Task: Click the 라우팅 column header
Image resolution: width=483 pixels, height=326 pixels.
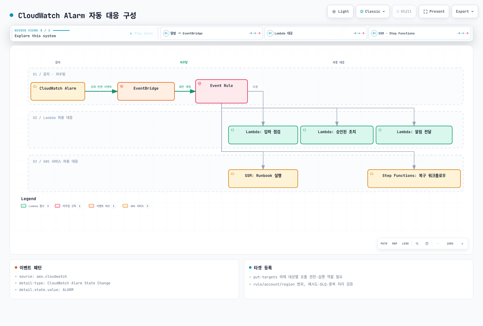Action: 184,62
